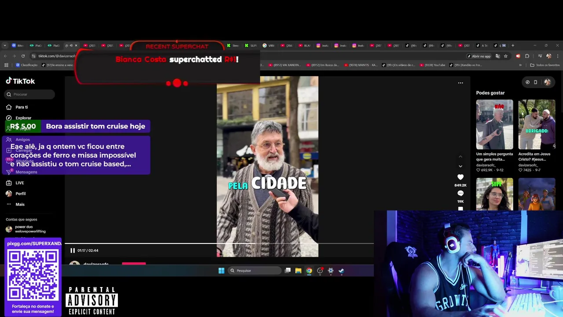
Task: Open a new tab with plus button
Action: pos(512,45)
